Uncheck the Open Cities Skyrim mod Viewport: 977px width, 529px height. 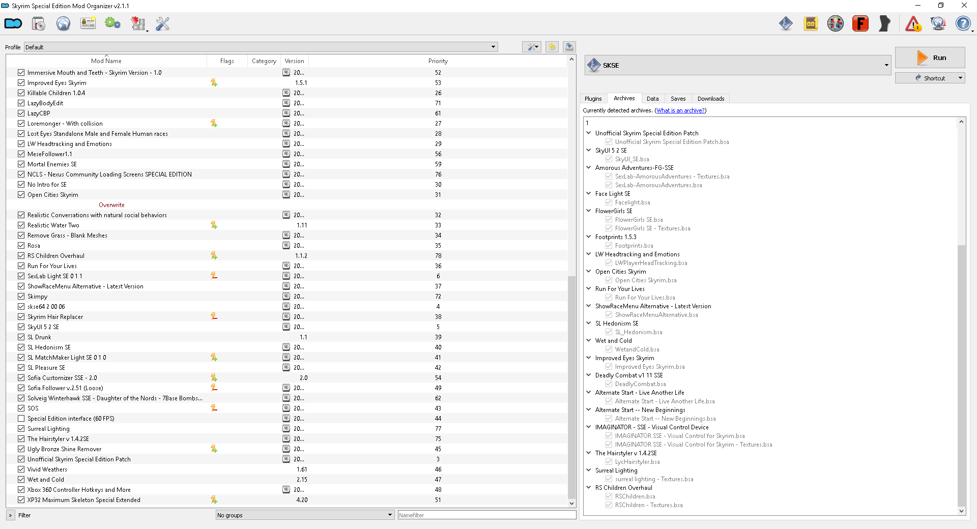pyautogui.click(x=21, y=194)
